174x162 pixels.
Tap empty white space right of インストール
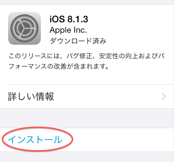[123, 140]
